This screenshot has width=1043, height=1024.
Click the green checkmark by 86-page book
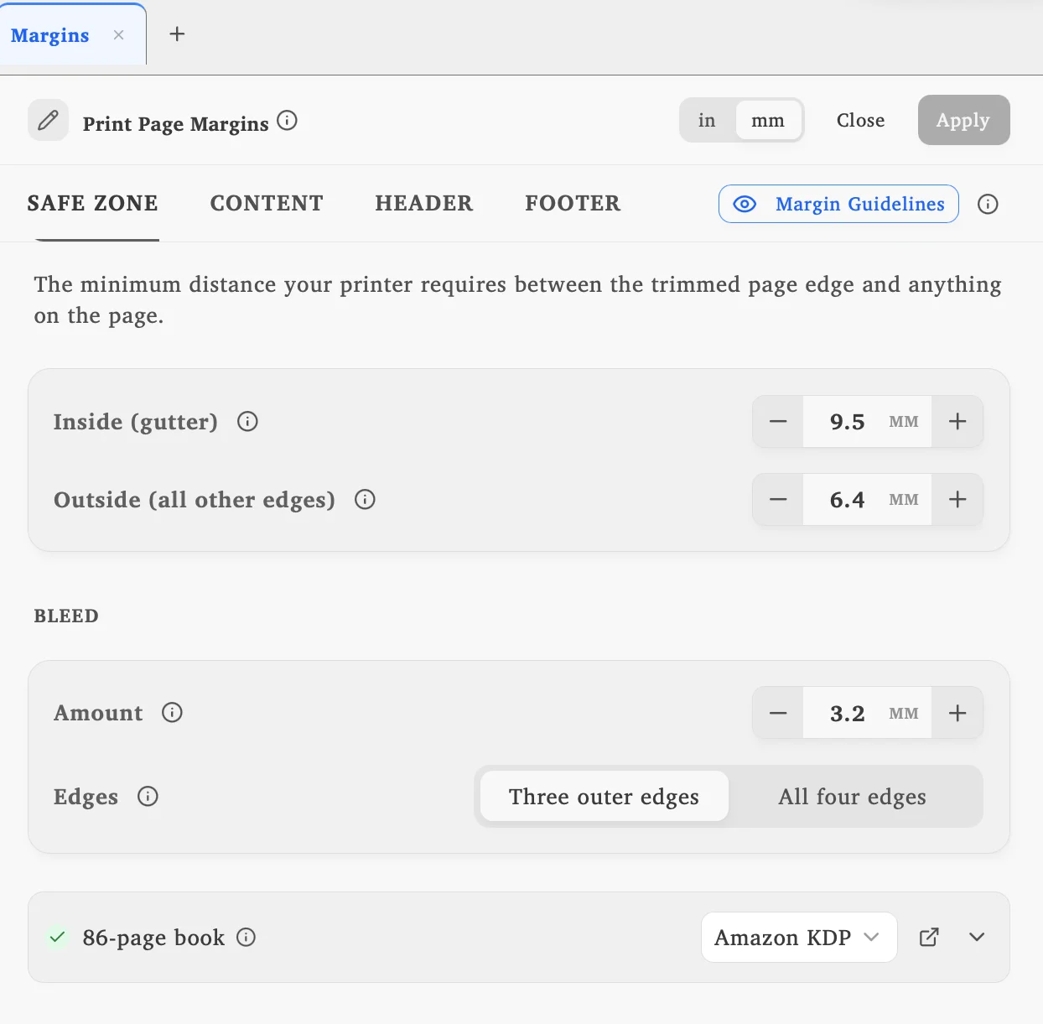click(x=57, y=937)
